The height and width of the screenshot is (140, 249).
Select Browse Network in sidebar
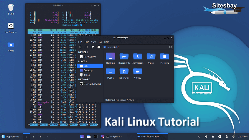90,84
